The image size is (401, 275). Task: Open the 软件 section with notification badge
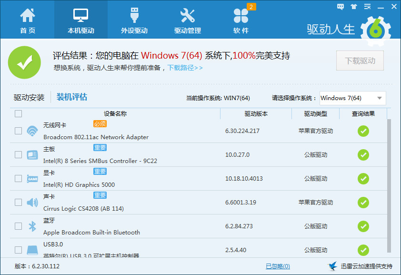tap(241, 19)
